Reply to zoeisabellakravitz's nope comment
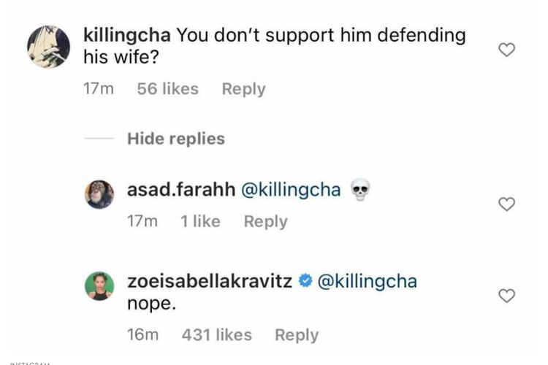This screenshot has width=548, height=365. point(296,335)
